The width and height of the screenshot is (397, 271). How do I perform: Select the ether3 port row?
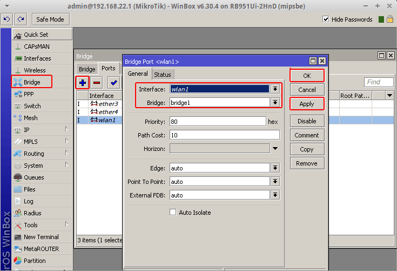coord(99,104)
